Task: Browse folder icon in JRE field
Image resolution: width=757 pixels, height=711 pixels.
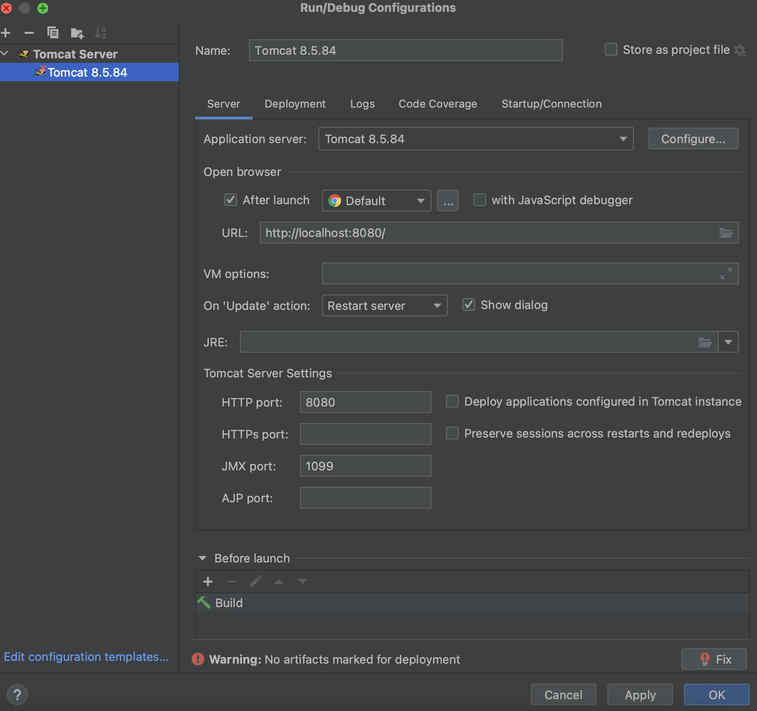Action: point(705,342)
